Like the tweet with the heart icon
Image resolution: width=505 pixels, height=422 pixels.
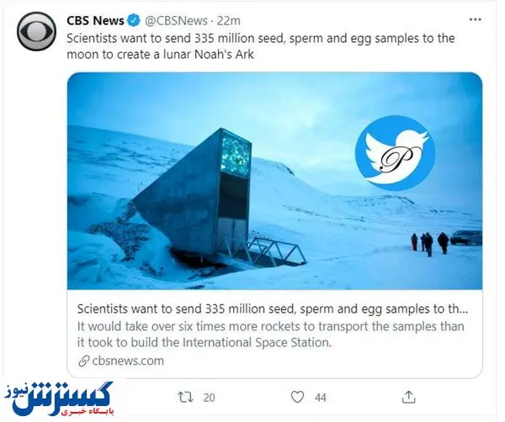(297, 396)
